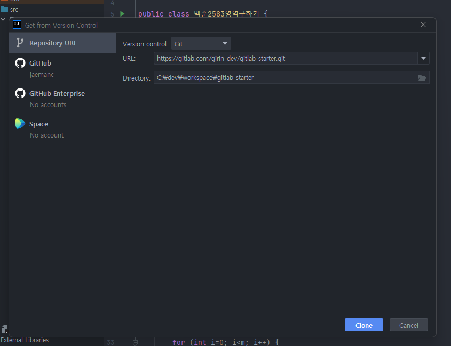
Task: Select the Repository URL tab
Action: 62,43
